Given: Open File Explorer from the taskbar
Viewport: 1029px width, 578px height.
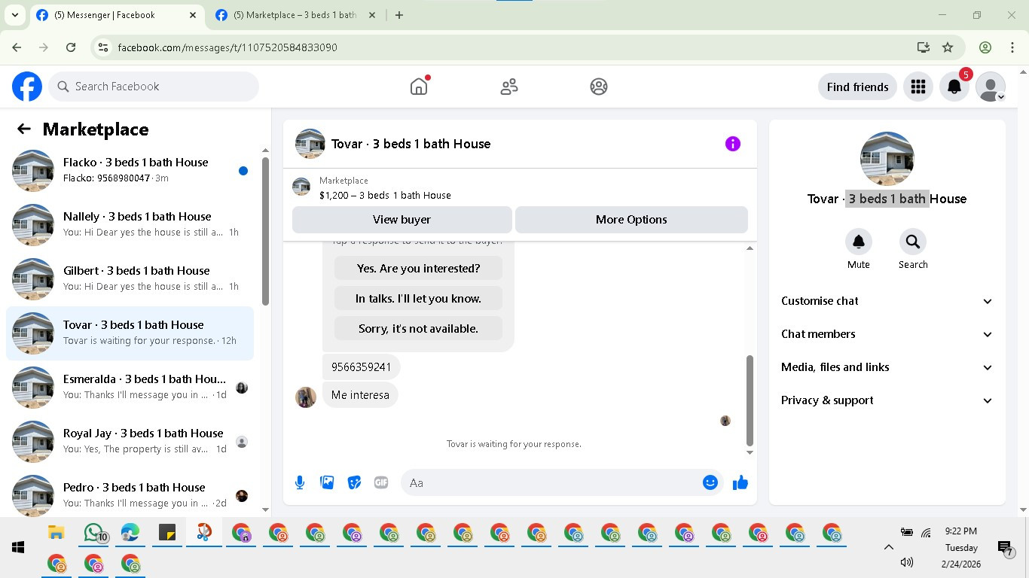Looking at the screenshot, I should (56, 533).
